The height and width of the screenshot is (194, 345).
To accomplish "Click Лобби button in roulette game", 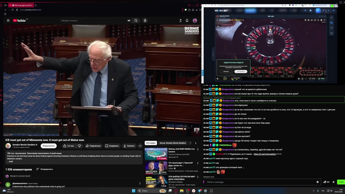I will pyautogui.click(x=321, y=79).
